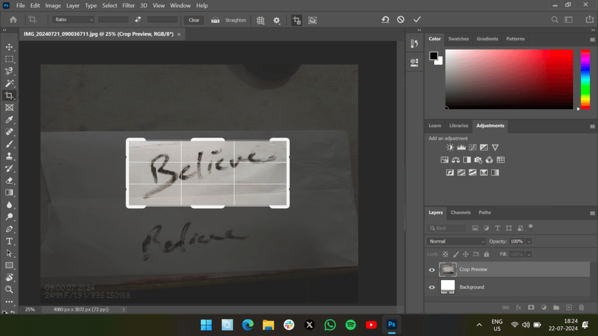Open the layer Kind filter dropdown
Viewport: 598px width, 336px height.
(447, 228)
